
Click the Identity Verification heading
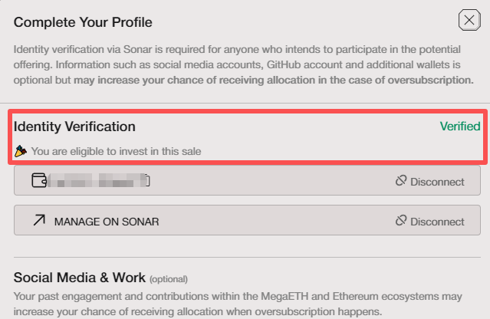pyautogui.click(x=74, y=127)
